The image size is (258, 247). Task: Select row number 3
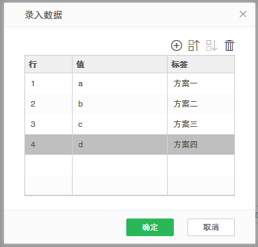[48, 124]
